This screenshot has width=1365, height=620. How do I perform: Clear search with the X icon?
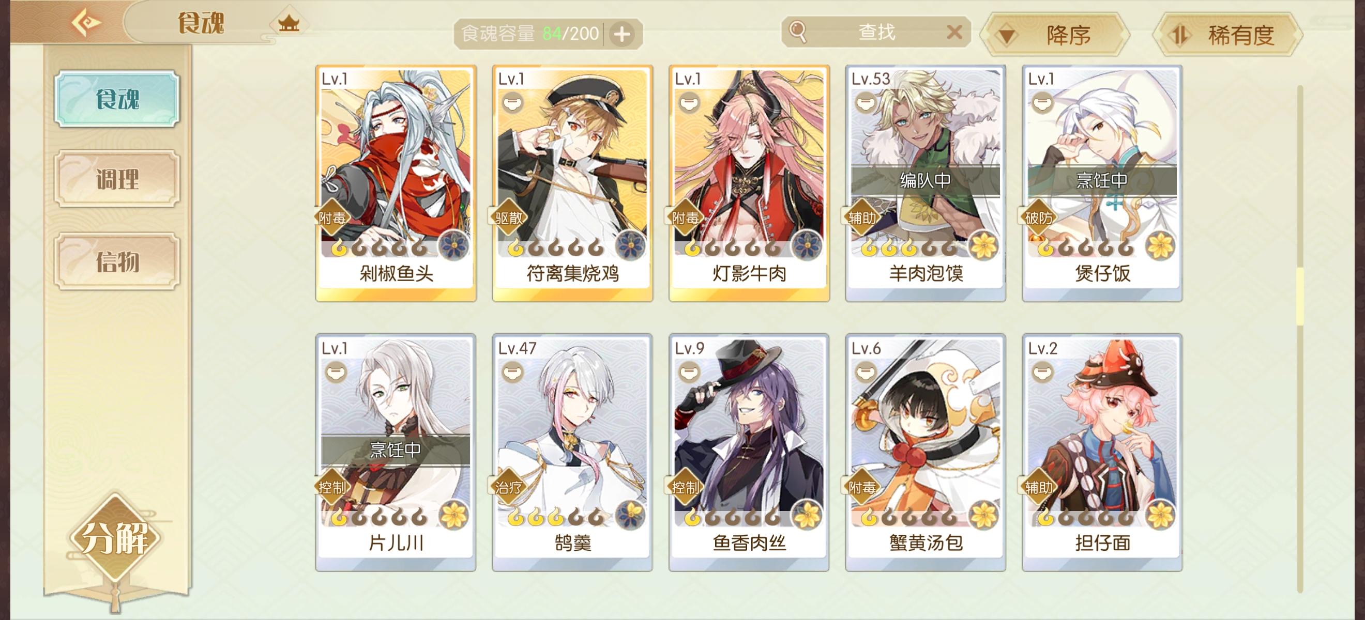click(x=954, y=33)
